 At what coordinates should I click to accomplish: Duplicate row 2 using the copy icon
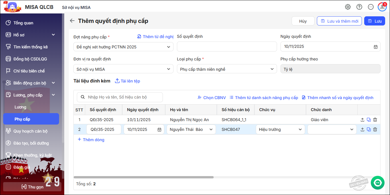pyautogui.click(x=369, y=130)
